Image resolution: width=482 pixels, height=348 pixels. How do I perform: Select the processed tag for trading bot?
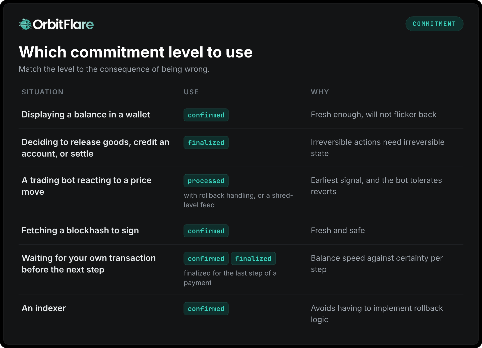[206, 181]
